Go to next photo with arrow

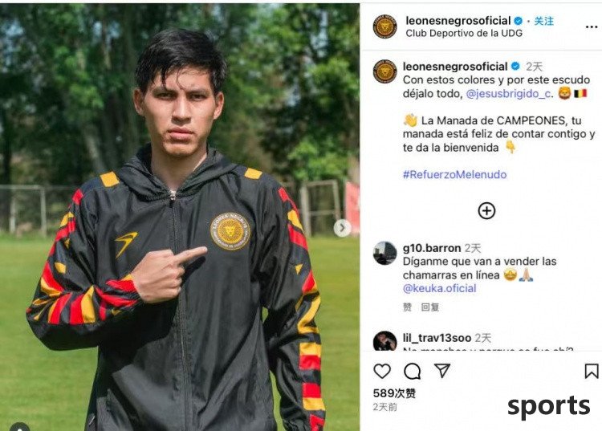342,228
